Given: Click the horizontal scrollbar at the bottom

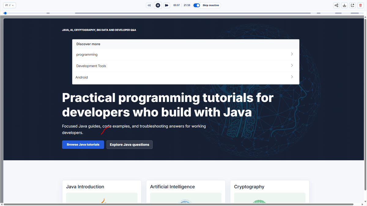Looking at the screenshot, I should [178, 204].
